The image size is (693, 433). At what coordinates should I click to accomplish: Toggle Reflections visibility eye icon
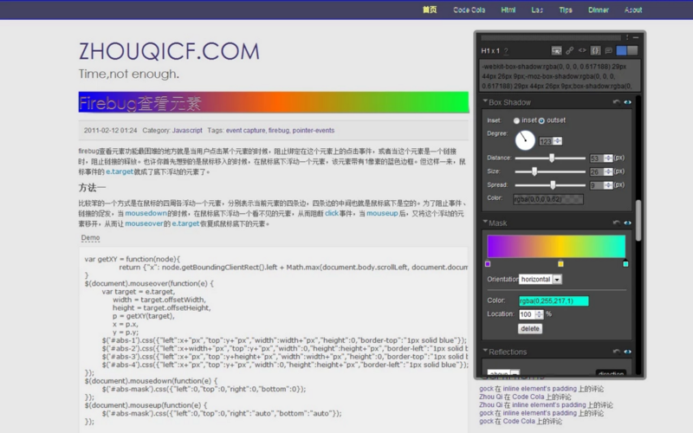click(x=627, y=352)
